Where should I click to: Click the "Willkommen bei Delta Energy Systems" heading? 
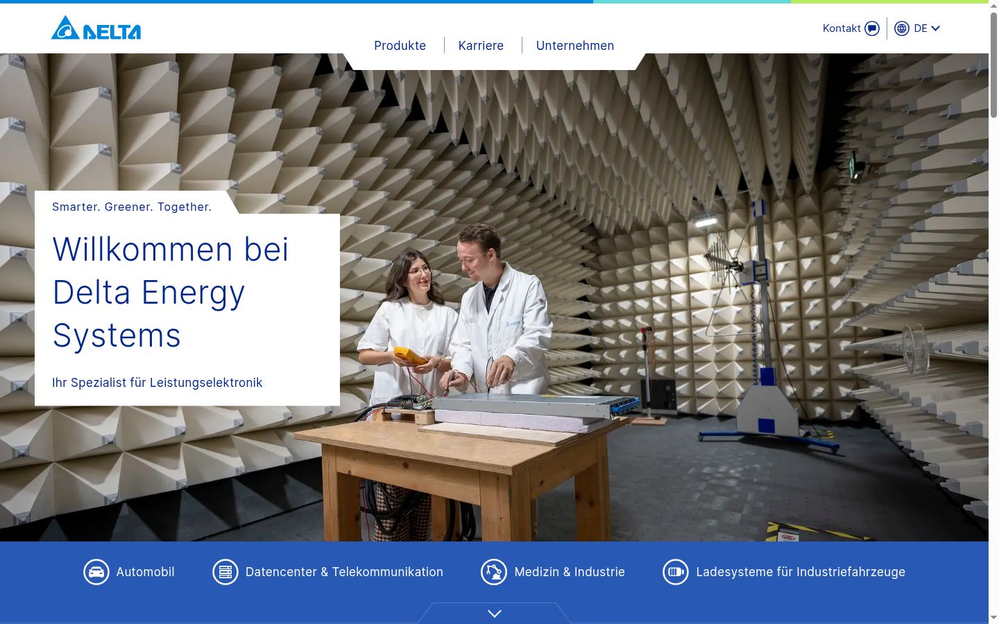click(171, 292)
